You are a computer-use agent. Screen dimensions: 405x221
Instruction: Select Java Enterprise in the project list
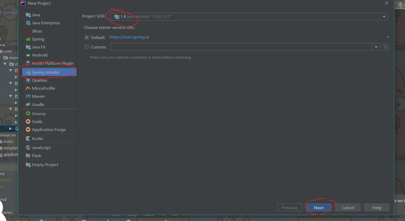pyautogui.click(x=50, y=23)
